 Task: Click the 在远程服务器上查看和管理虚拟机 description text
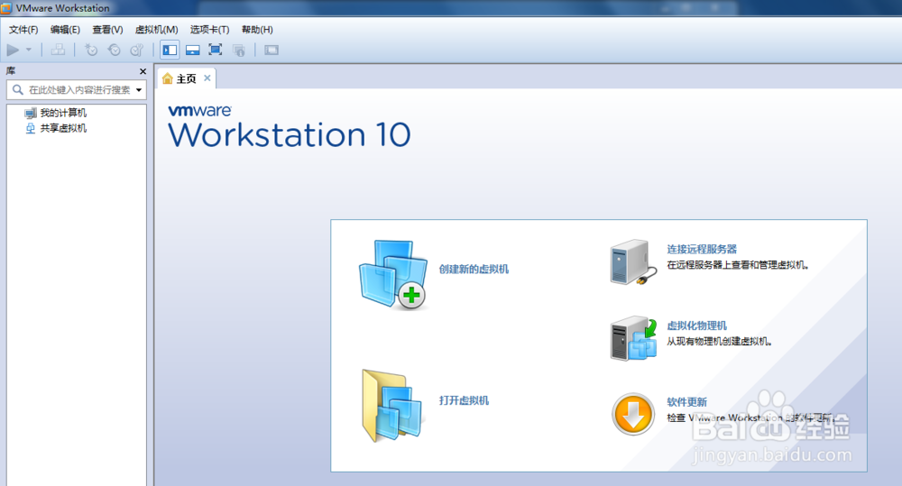point(738,265)
